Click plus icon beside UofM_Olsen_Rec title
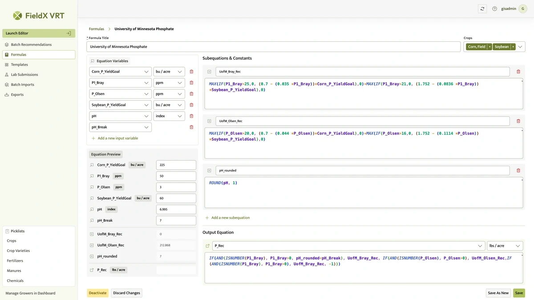Screen dimensions: 534x300 (x=209, y=121)
